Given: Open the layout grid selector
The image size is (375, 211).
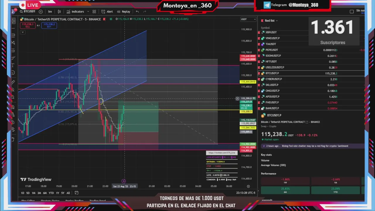Looking at the screenshot, I should click(x=94, y=11).
